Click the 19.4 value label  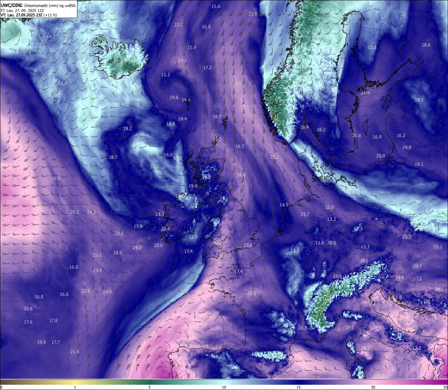pyautogui.click(x=182, y=119)
